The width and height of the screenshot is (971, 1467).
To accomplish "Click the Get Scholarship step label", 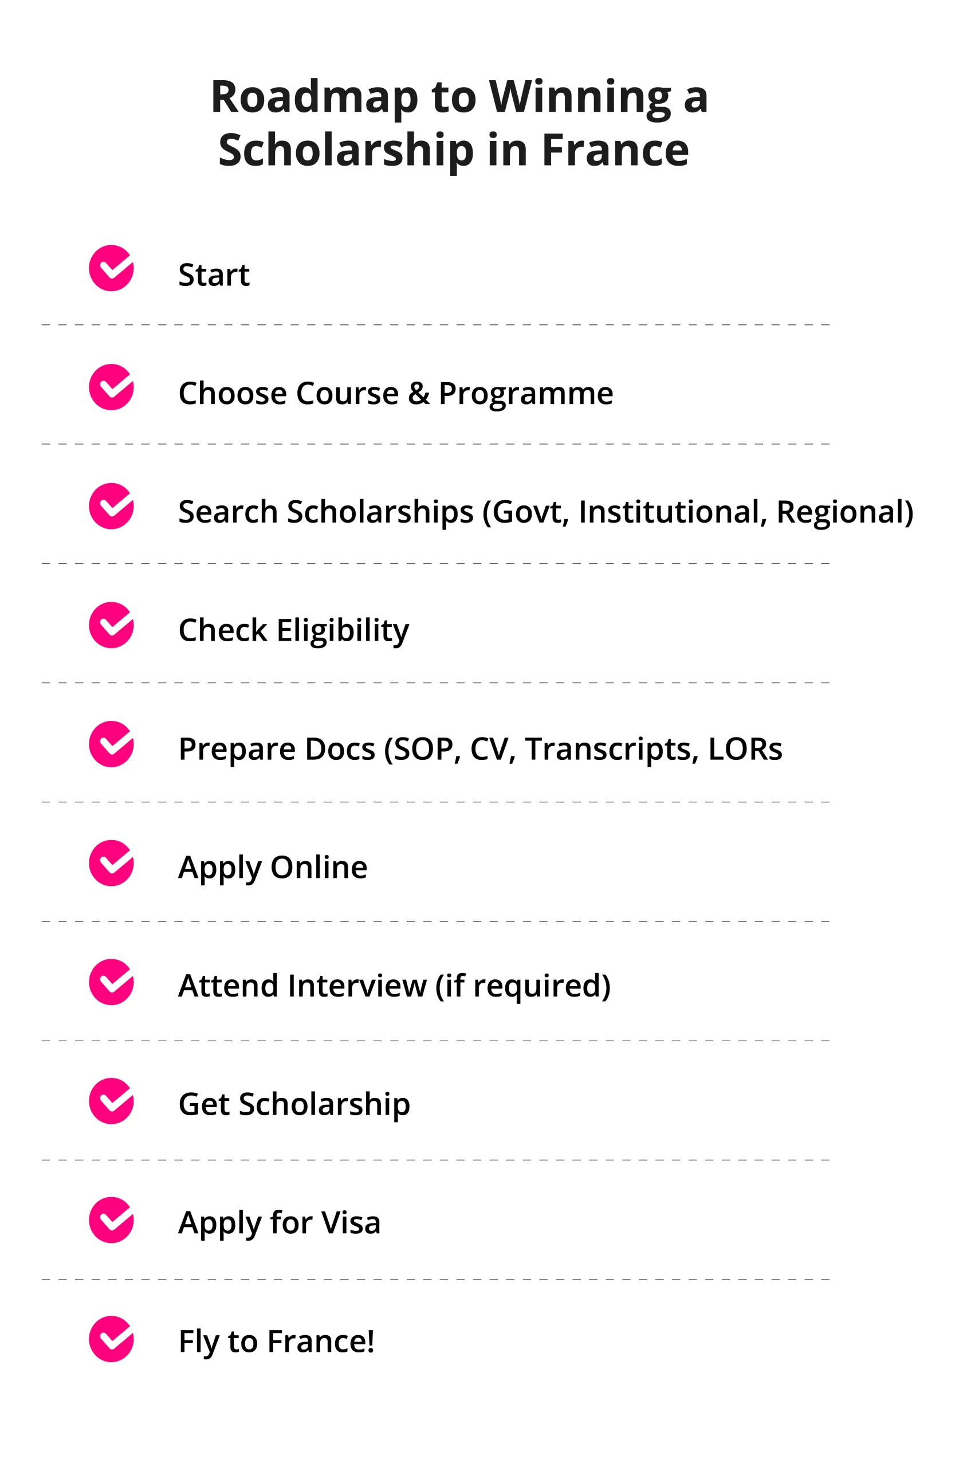I will click(294, 1105).
